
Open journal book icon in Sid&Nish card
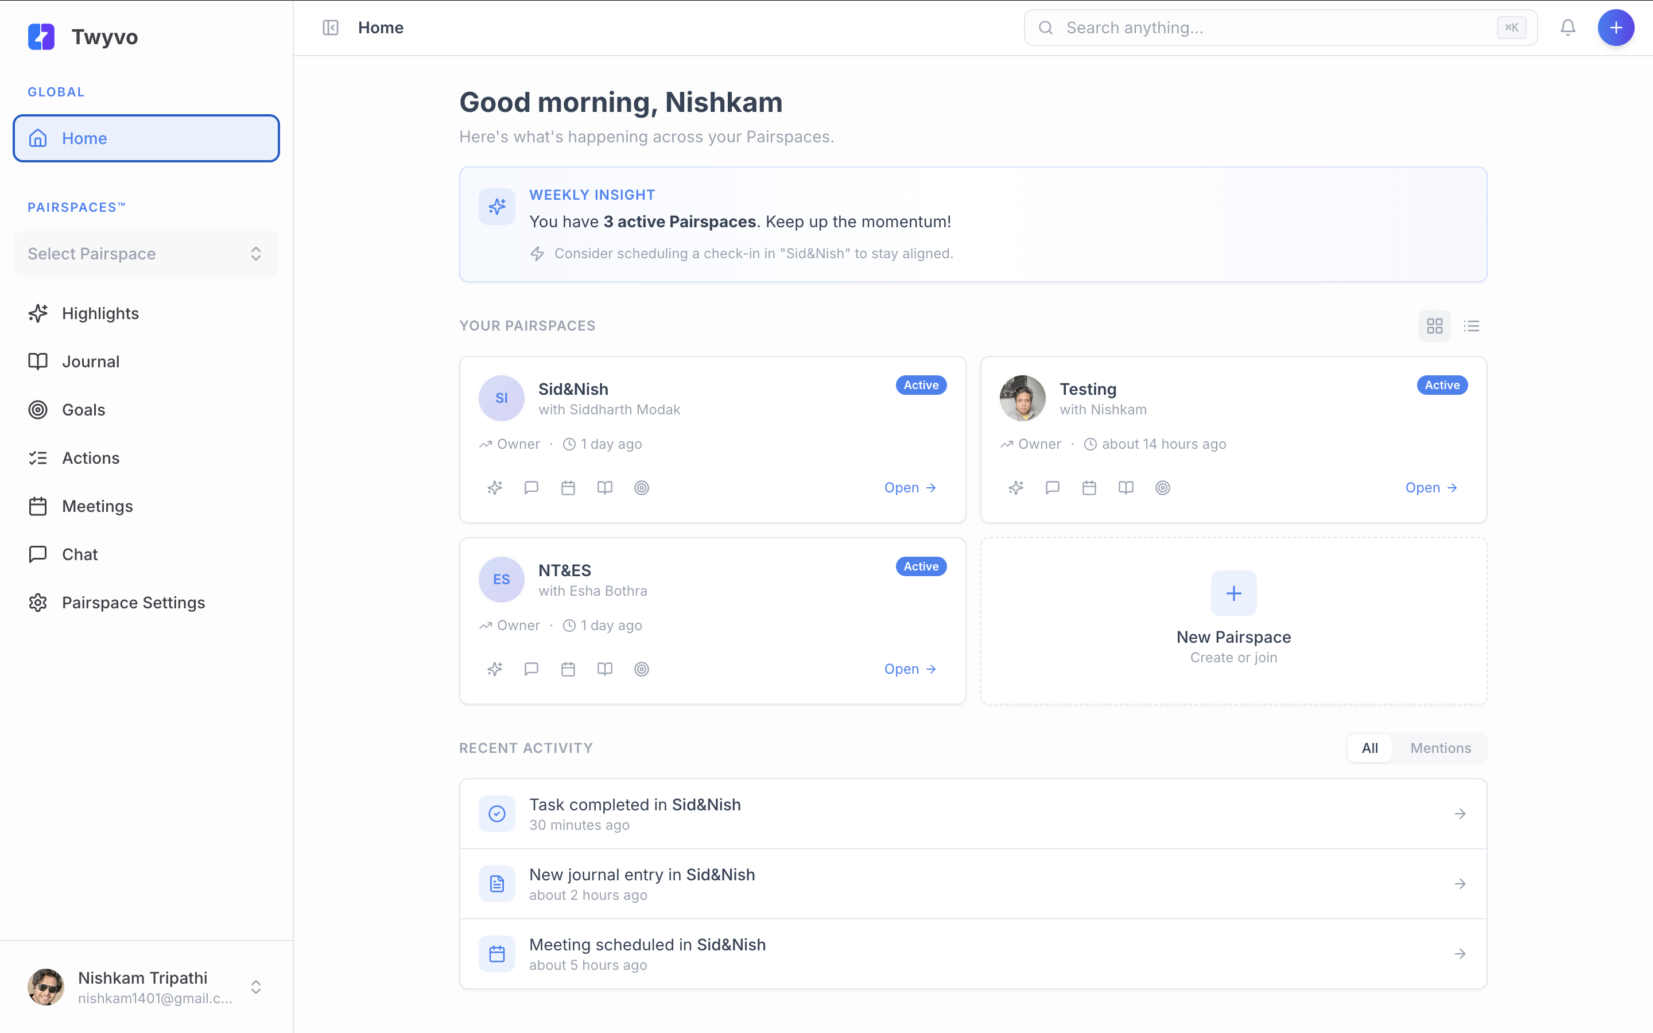pos(604,488)
